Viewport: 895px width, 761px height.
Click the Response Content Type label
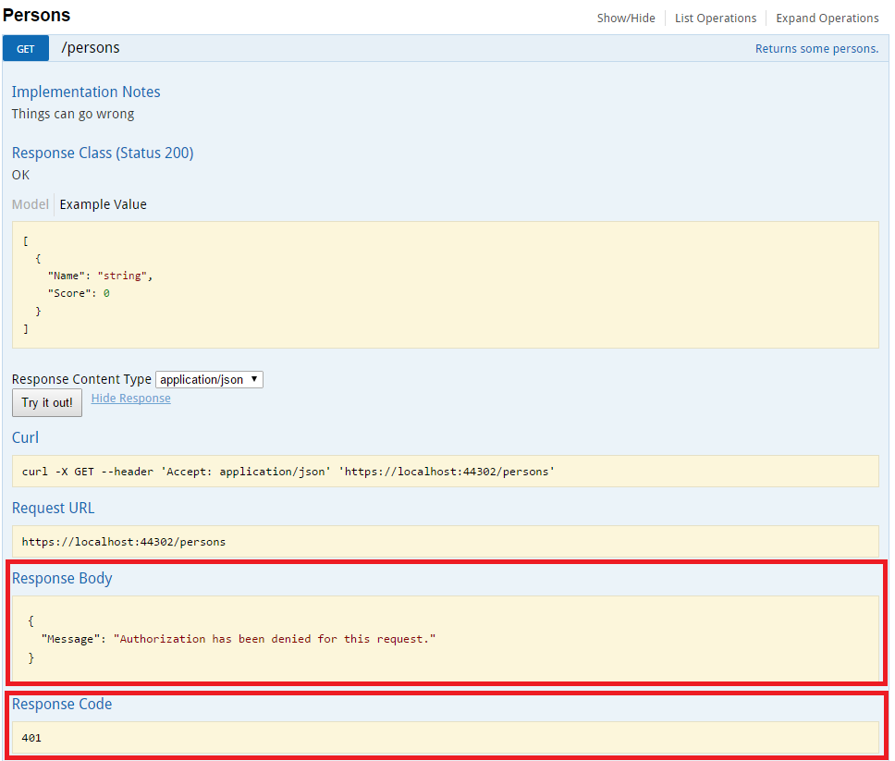point(81,379)
